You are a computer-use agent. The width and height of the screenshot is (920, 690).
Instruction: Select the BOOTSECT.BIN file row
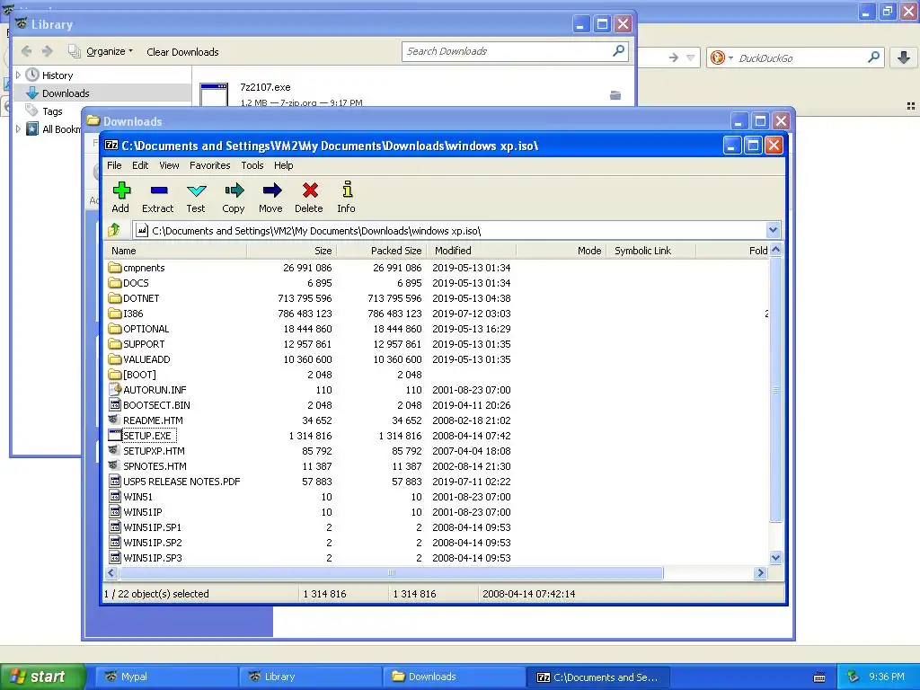[437, 405]
